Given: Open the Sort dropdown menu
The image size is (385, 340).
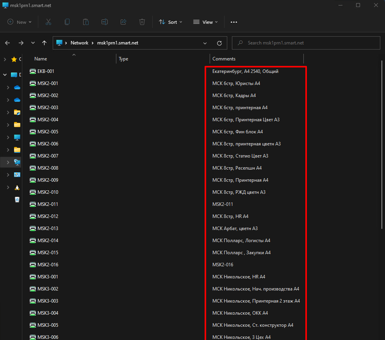Looking at the screenshot, I should 171,22.
